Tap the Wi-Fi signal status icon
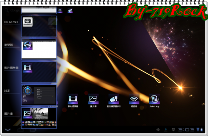208x136 pixels. click(x=198, y=130)
